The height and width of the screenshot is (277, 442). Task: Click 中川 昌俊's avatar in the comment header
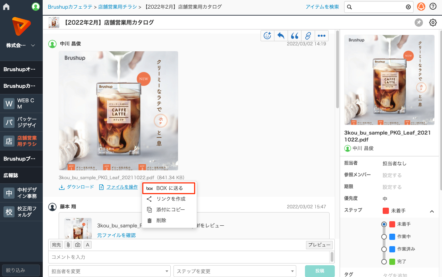pyautogui.click(x=52, y=44)
